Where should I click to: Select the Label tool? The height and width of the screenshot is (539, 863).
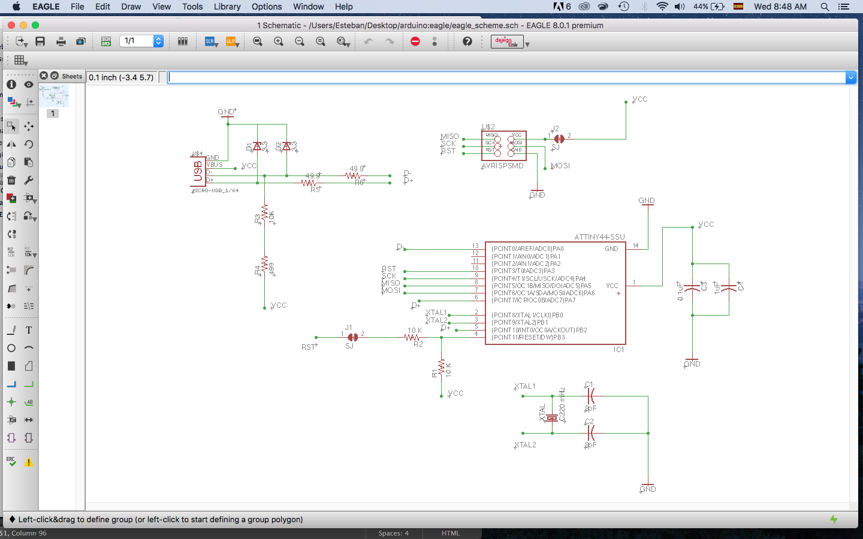coord(29,402)
